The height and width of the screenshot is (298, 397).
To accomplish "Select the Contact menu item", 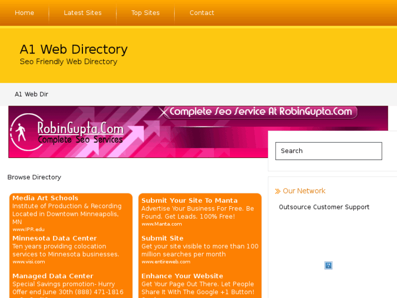I will point(202,13).
